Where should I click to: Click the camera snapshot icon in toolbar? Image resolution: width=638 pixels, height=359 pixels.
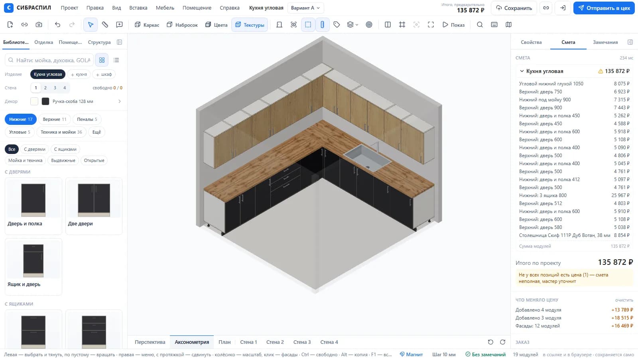39,25
